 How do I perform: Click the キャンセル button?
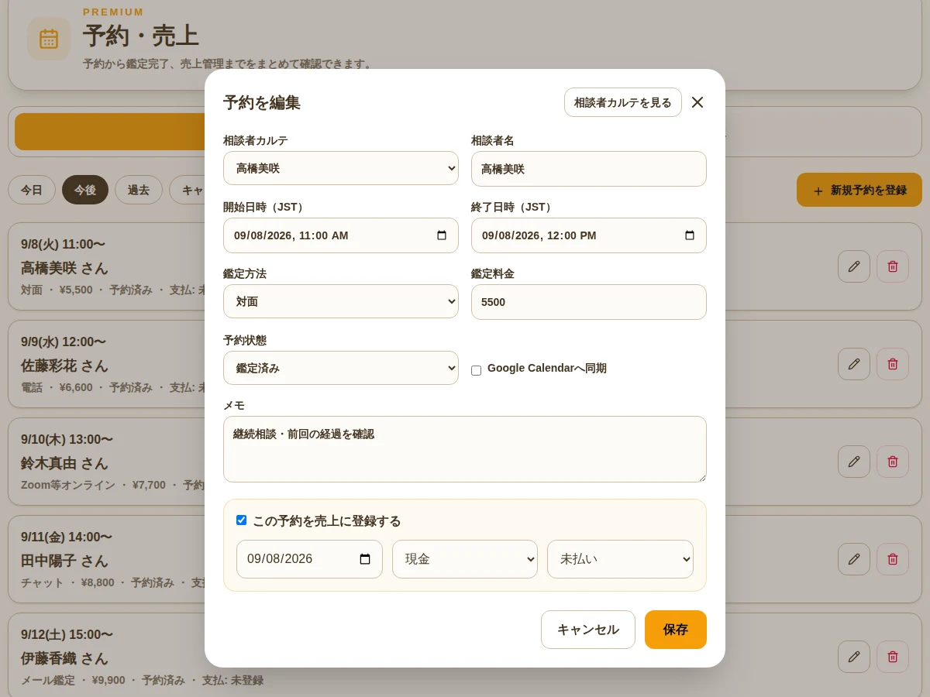click(588, 630)
